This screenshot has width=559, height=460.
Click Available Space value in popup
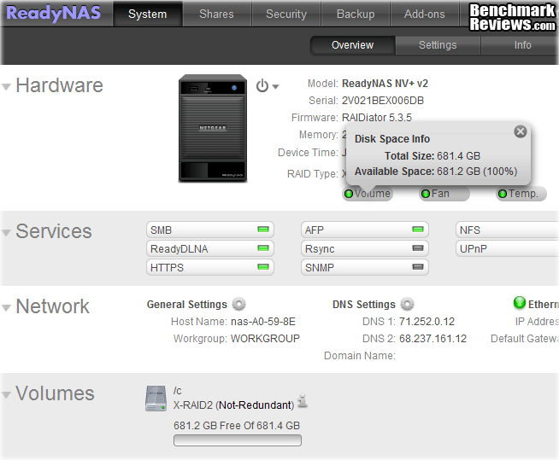477,172
